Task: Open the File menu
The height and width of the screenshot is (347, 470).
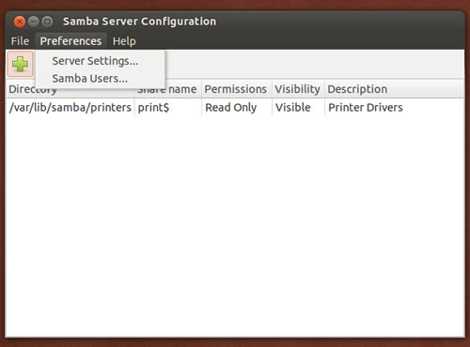Action: coord(20,41)
